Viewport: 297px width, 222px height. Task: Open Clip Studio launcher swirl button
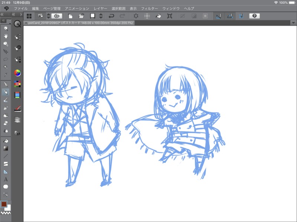[x=57, y=16]
